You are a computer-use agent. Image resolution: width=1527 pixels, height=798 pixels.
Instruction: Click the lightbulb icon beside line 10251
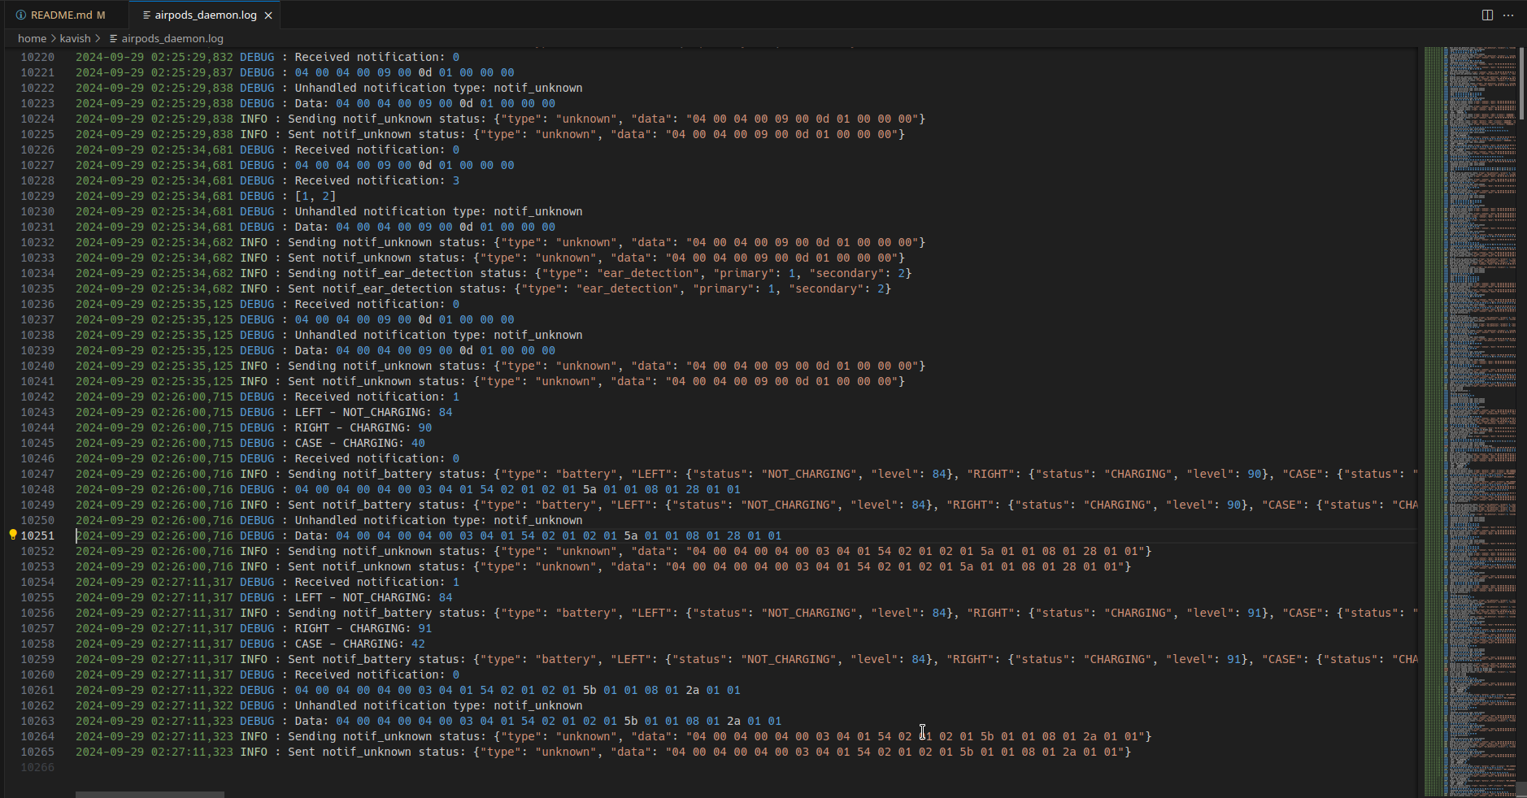tap(11, 535)
